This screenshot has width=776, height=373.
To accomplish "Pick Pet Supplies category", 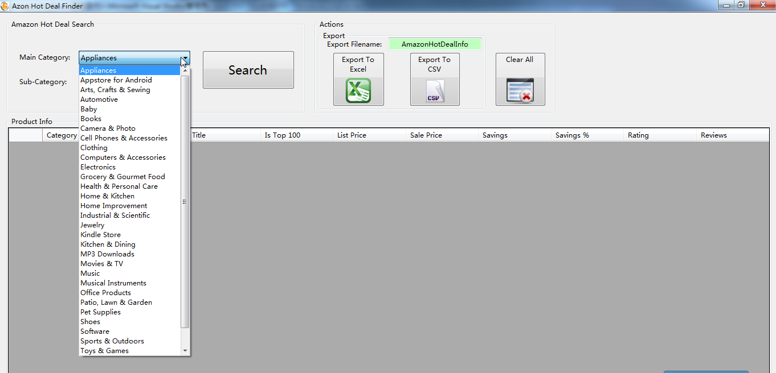I will coord(129,312).
